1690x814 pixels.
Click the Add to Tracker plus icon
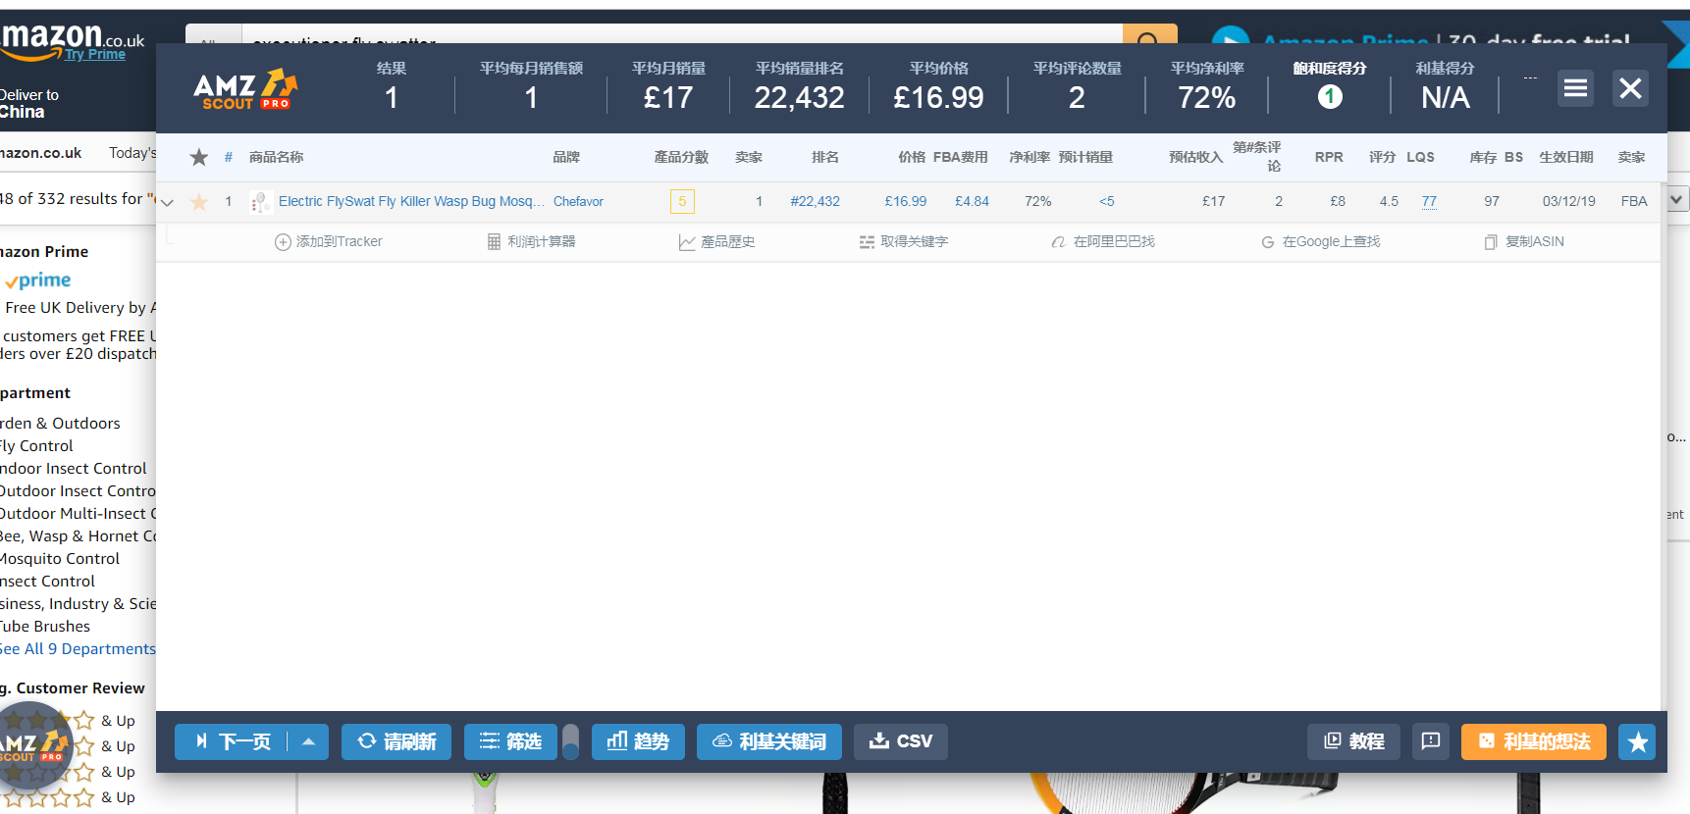coord(283,242)
